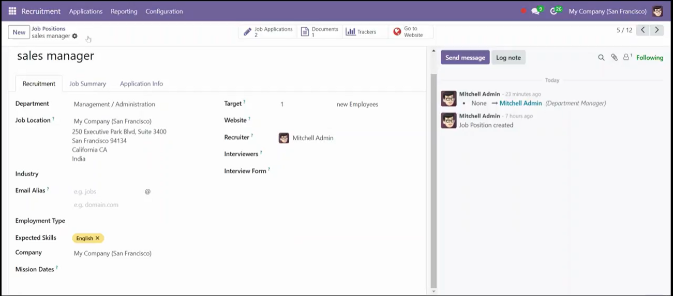This screenshot has width=673, height=296.
Task: Attach files using paperclip icon
Action: coord(614,58)
